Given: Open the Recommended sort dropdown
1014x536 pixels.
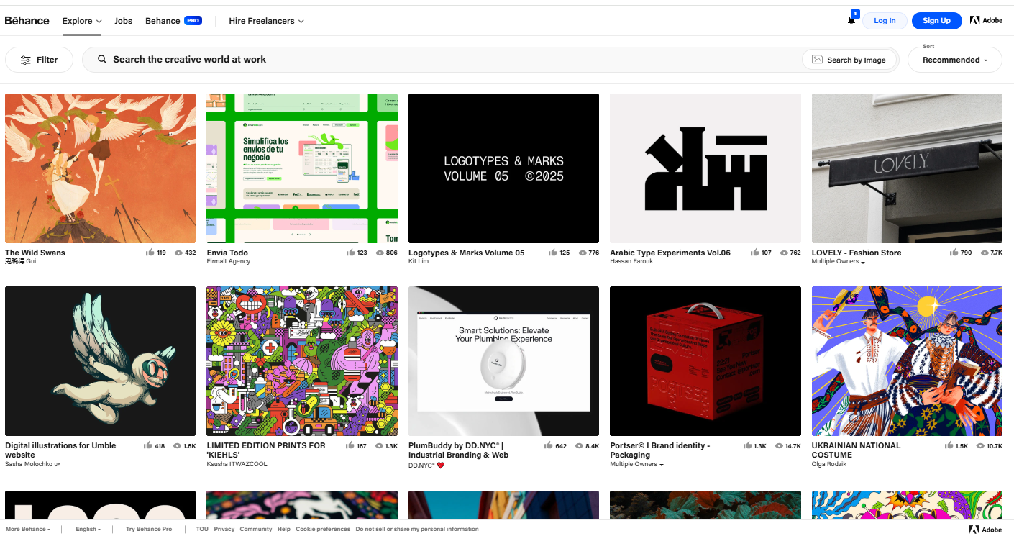Looking at the screenshot, I should [954, 60].
